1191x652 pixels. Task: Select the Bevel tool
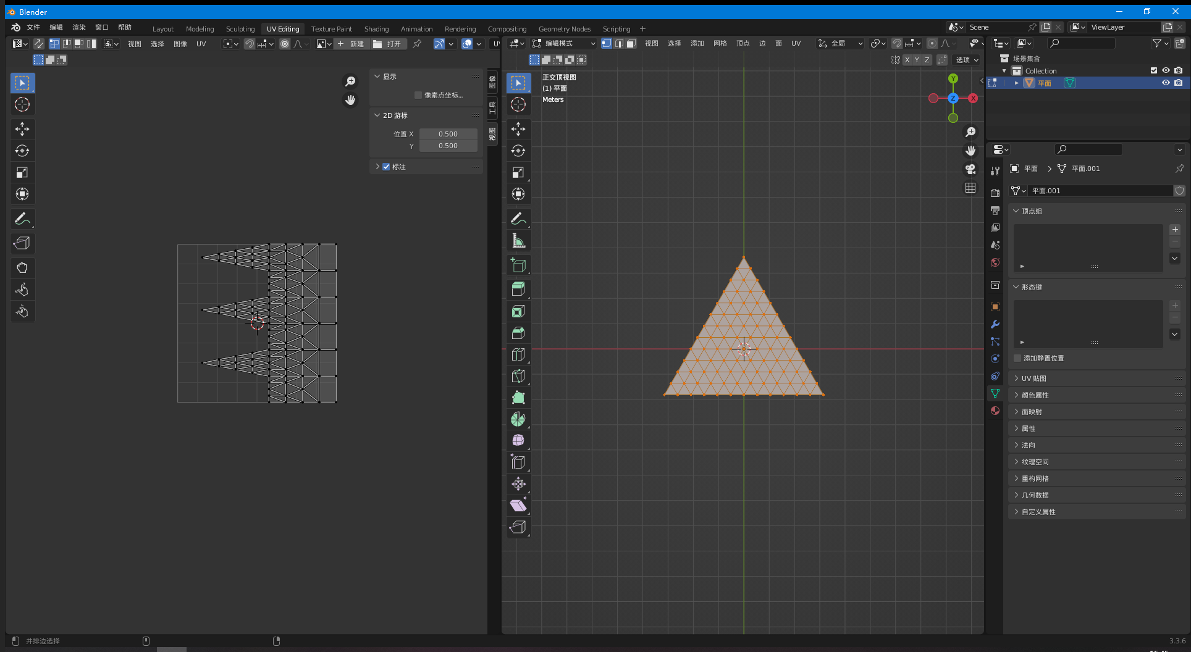[518, 333]
